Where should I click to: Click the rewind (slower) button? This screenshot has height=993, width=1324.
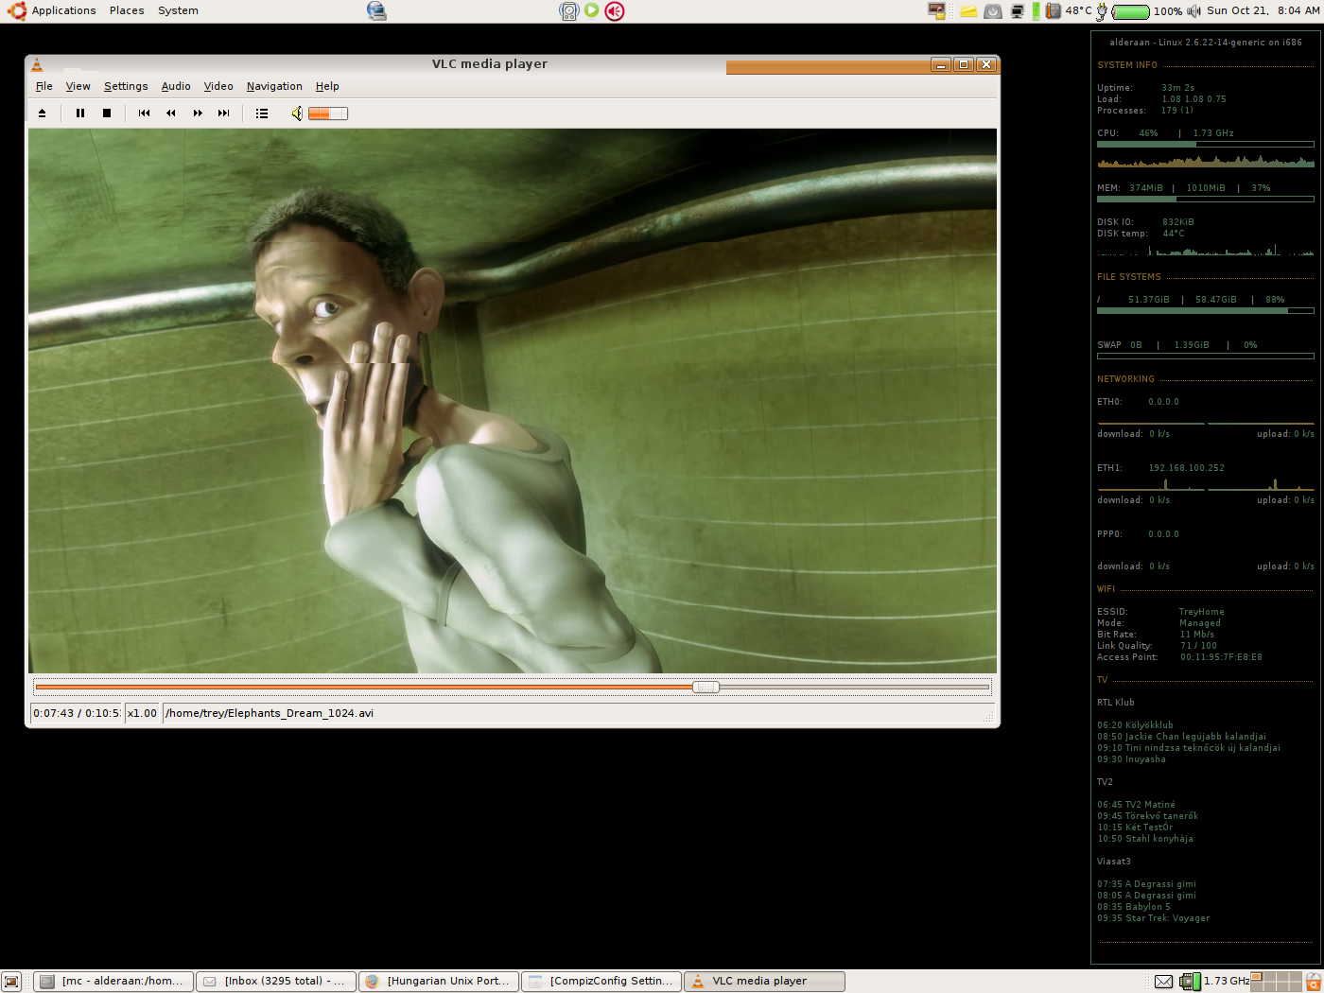pyautogui.click(x=170, y=113)
